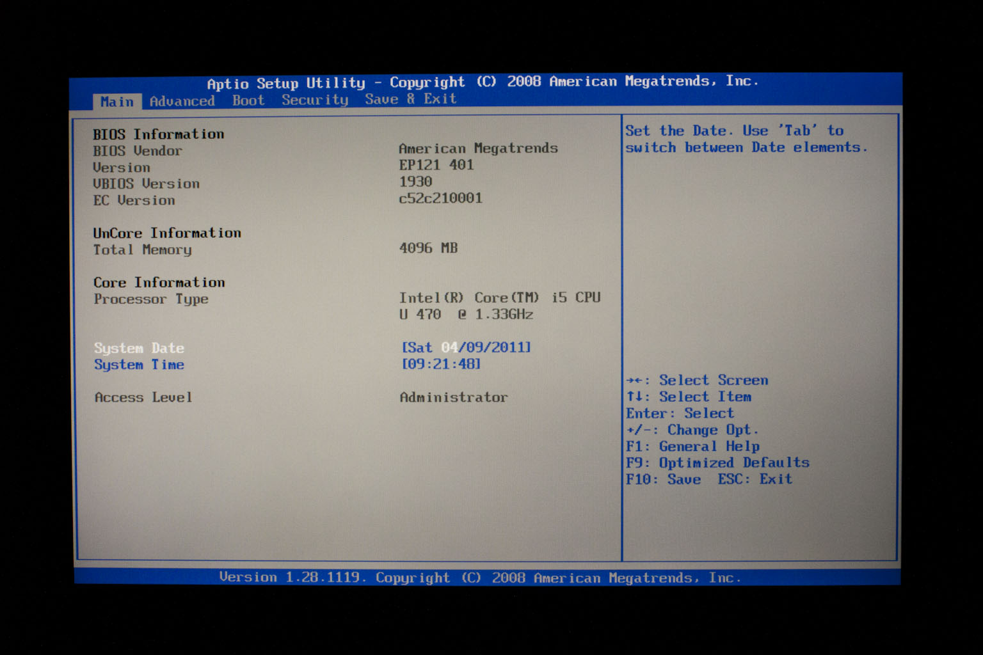
Task: Click the Set the Date help text
Action: (746, 139)
